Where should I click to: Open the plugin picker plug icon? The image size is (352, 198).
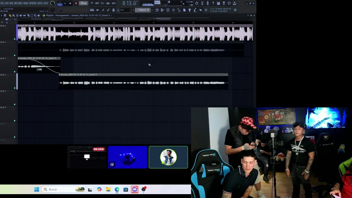[189, 10]
